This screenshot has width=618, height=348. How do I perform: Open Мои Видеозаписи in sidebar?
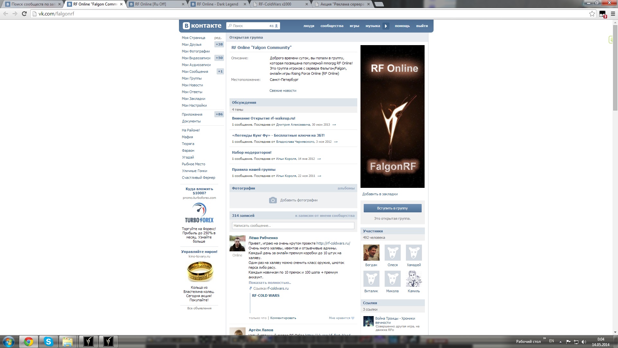196,58
